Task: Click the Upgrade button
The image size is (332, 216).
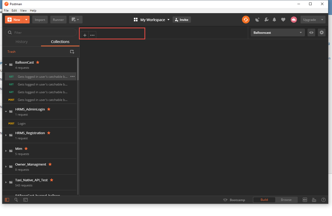Action: [310, 20]
